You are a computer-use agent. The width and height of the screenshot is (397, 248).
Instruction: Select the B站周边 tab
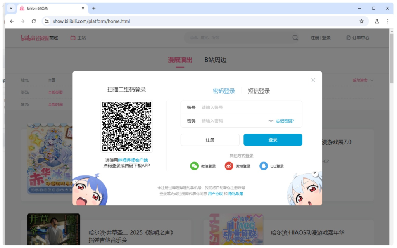[x=216, y=60]
